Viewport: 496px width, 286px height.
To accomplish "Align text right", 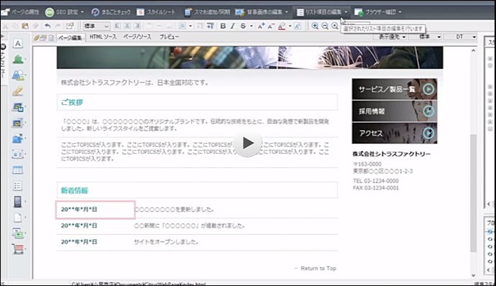I will coord(137,26).
